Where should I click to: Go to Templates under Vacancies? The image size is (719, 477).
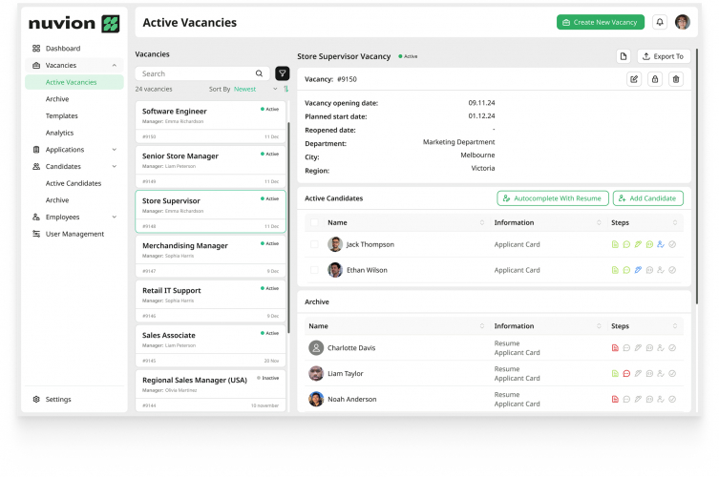tap(61, 116)
